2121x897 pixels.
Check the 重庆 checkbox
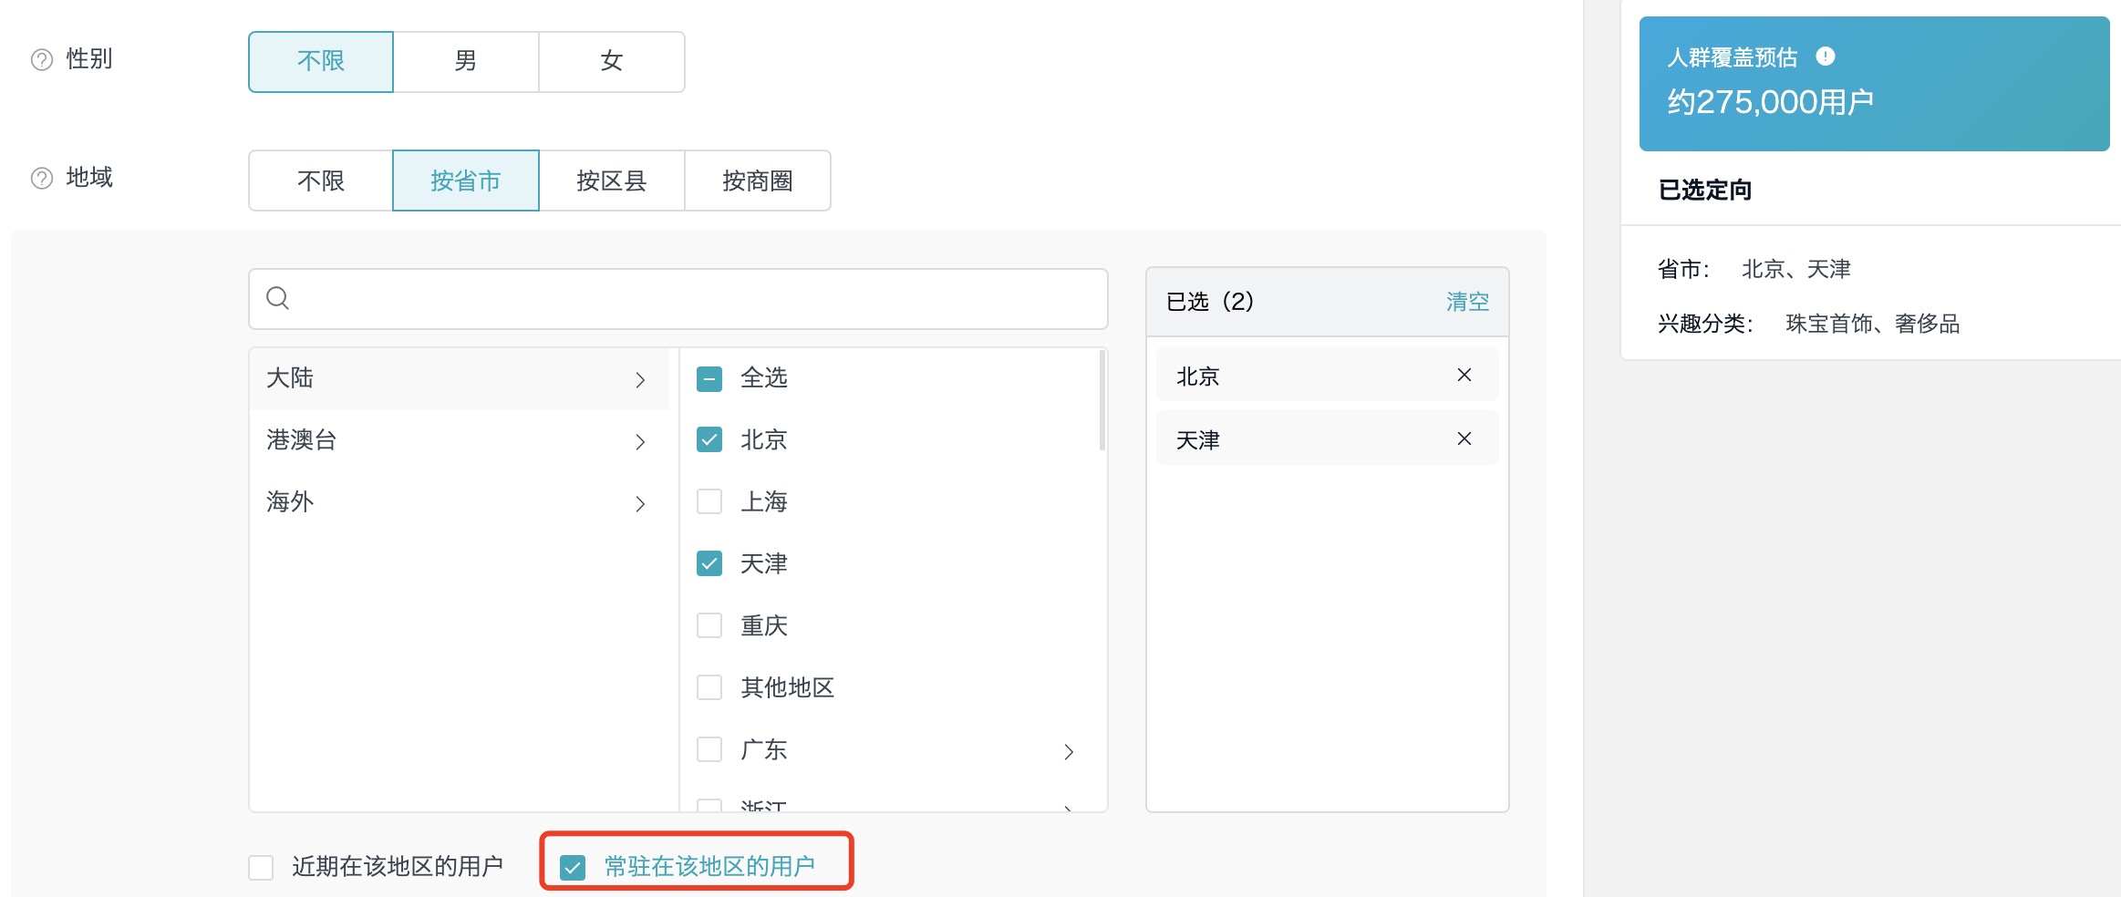(709, 626)
